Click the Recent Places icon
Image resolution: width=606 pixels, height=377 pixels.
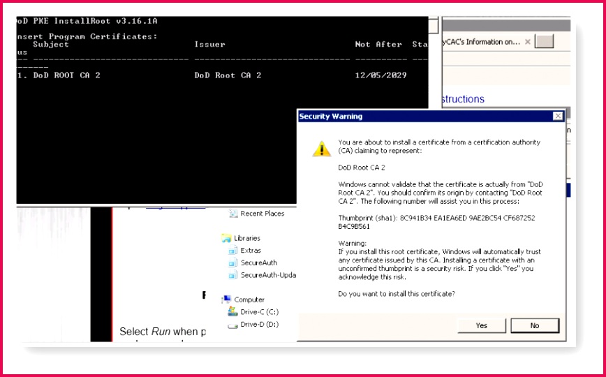coord(232,214)
